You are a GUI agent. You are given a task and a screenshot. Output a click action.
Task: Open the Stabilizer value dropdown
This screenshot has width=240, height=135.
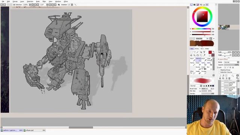pyautogui.click(x=72, y=5)
